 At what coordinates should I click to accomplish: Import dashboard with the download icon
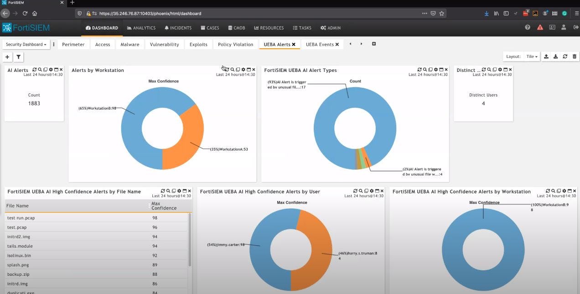coord(555,56)
